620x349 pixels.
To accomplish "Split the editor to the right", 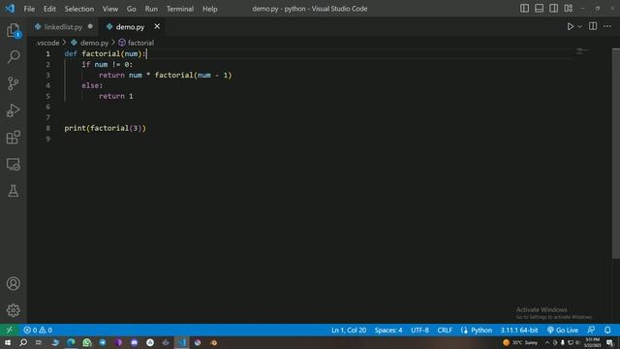I will [x=593, y=26].
